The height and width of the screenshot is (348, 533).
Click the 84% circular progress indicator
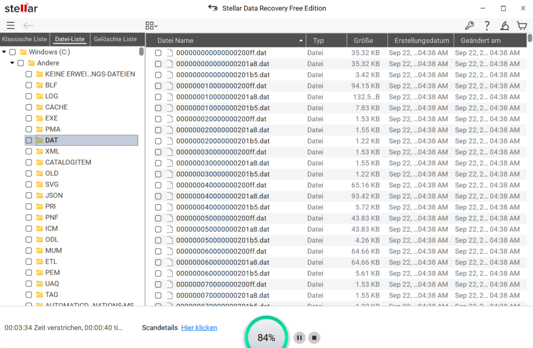coord(266,337)
